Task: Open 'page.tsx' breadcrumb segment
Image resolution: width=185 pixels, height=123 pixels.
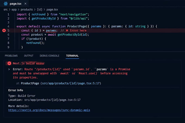Action: (x=52, y=10)
